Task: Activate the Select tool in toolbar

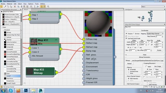Action: (2, 6)
